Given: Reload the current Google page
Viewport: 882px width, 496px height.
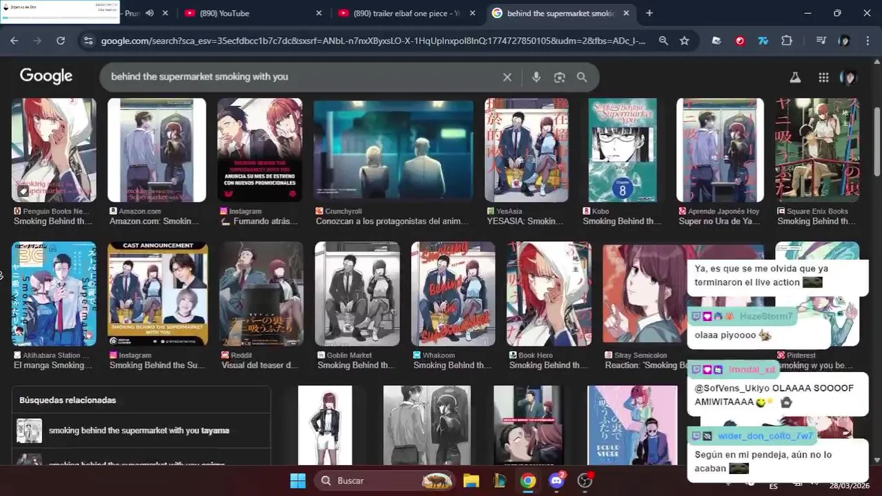Looking at the screenshot, I should click(61, 41).
